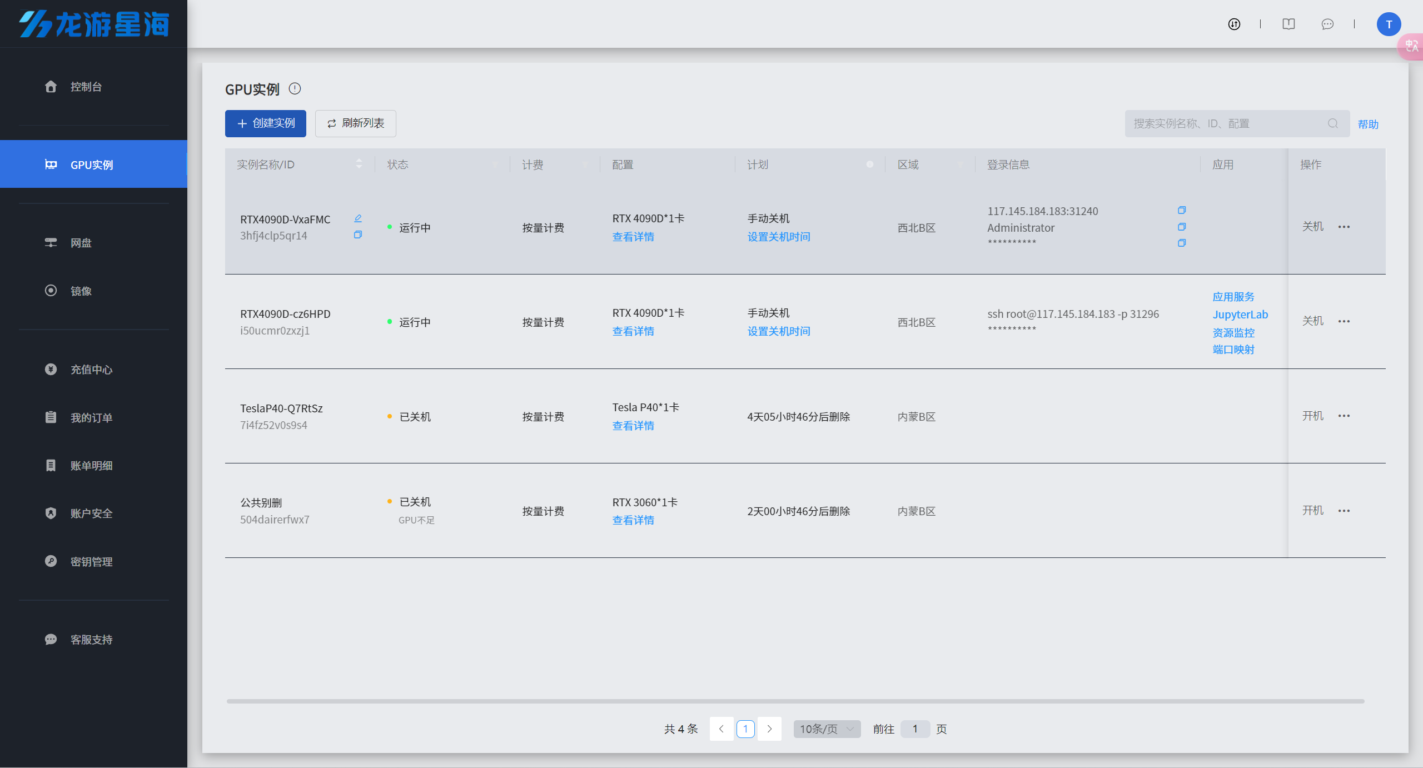The width and height of the screenshot is (1423, 768).
Task: Copy the Administrator username
Action: (1182, 227)
